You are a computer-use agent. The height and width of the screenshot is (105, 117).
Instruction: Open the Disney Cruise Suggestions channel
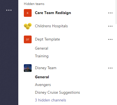(57, 92)
